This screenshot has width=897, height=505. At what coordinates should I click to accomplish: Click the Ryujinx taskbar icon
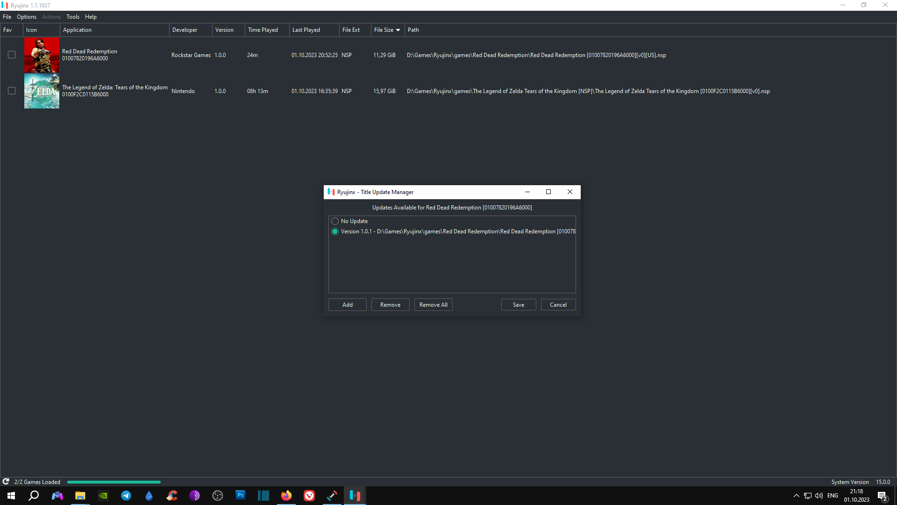[355, 496]
